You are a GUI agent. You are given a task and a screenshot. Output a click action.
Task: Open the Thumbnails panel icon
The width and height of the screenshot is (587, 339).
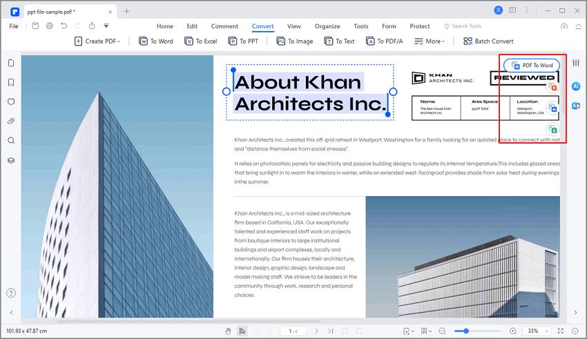[x=11, y=63]
